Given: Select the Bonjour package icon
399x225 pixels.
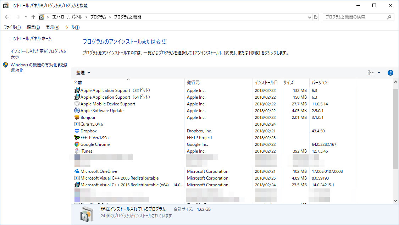Looking at the screenshot, I should [x=77, y=117].
